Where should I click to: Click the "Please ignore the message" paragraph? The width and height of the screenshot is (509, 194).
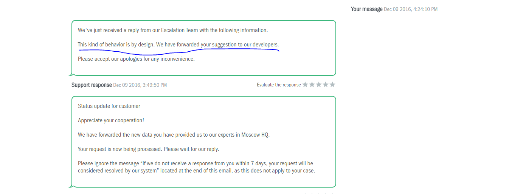(x=195, y=163)
